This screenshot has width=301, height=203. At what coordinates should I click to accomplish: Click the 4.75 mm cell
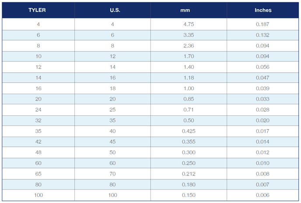tap(189, 24)
